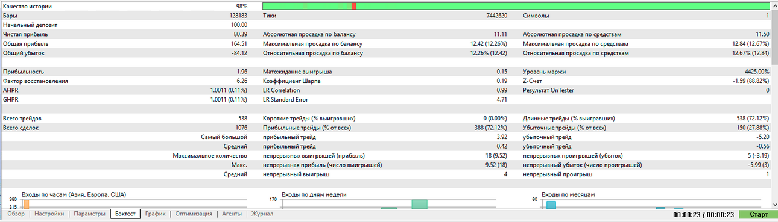Click the largest losing trade value -5.20
778x222 pixels.
(x=763, y=137)
